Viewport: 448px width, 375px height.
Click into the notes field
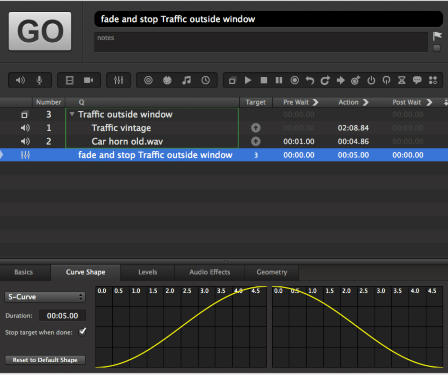tap(261, 42)
